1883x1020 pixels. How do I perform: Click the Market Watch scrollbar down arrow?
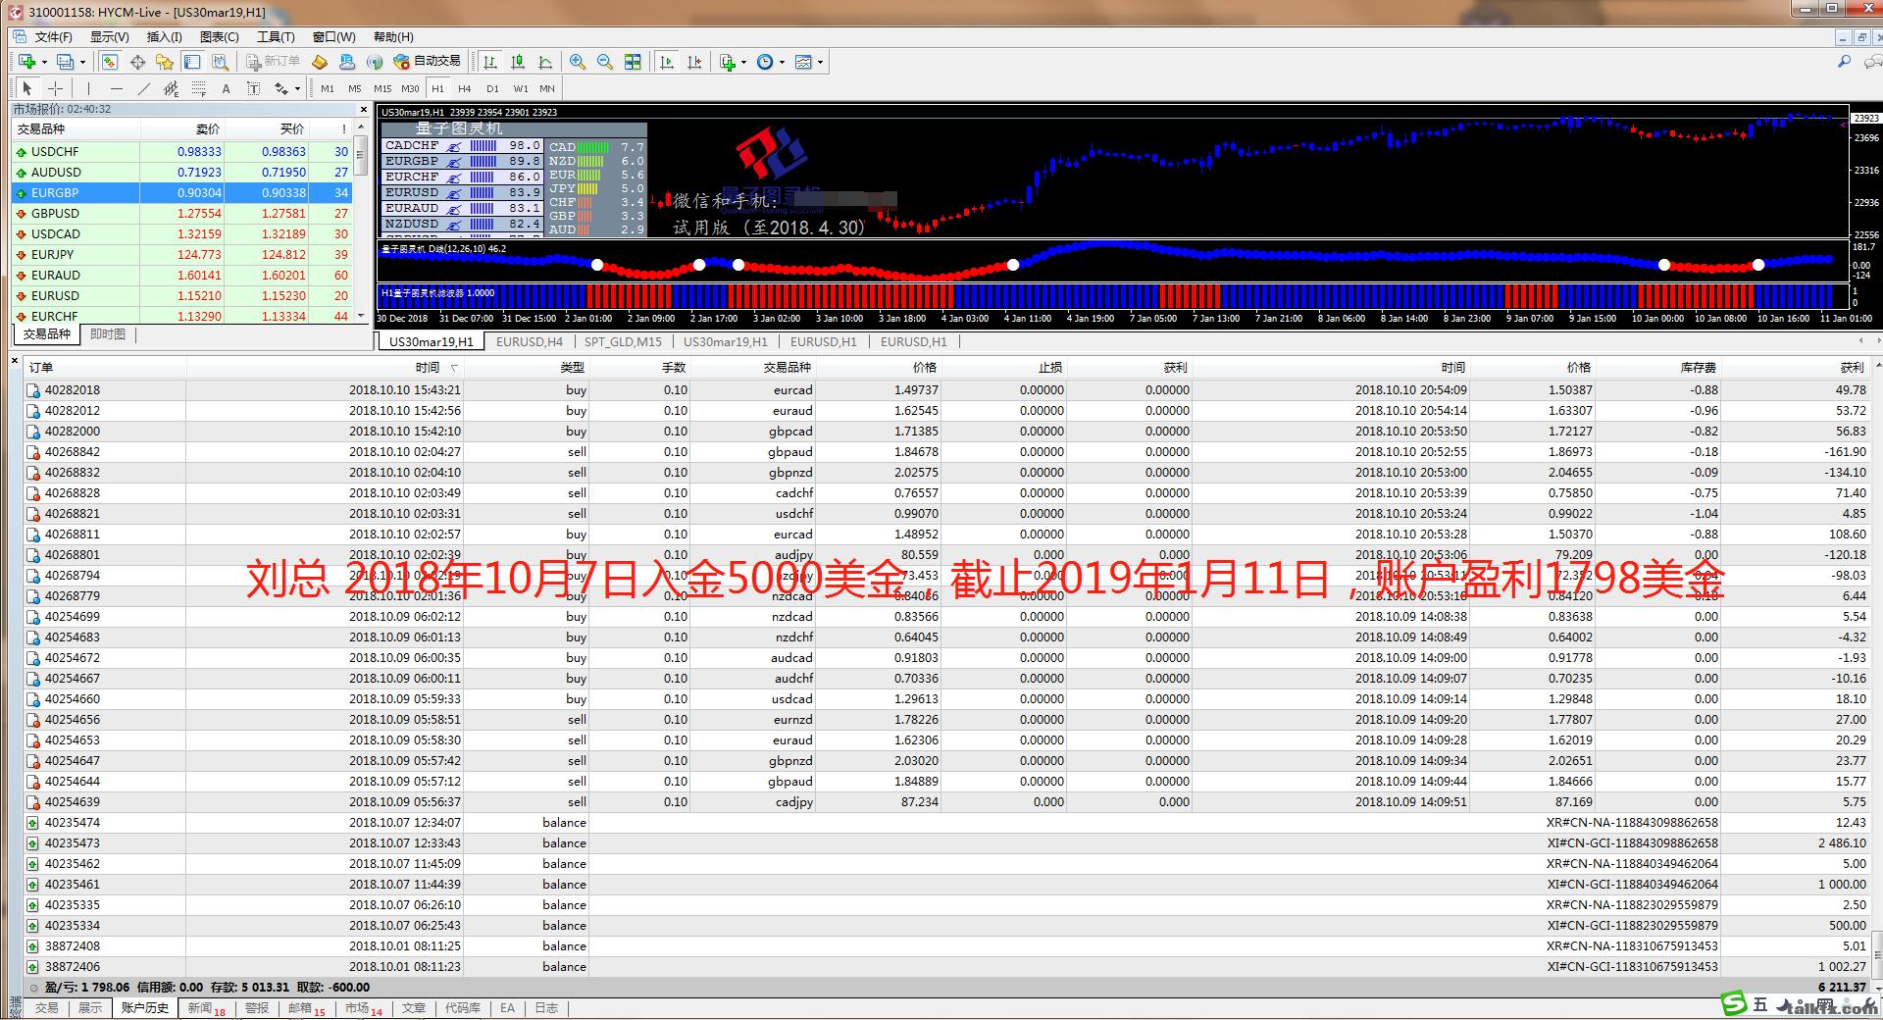click(x=361, y=316)
